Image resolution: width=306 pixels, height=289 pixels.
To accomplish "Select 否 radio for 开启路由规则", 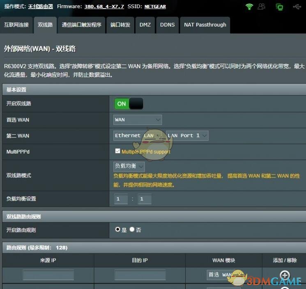I will pos(132,229).
